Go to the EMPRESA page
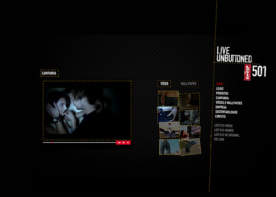 click(x=221, y=107)
